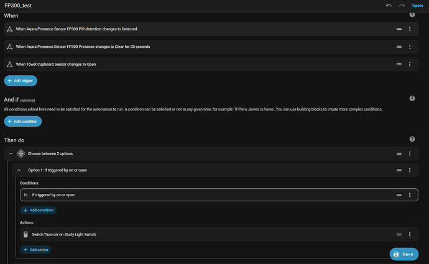Click drag handle of triggered-by condition row

[x=399, y=195]
